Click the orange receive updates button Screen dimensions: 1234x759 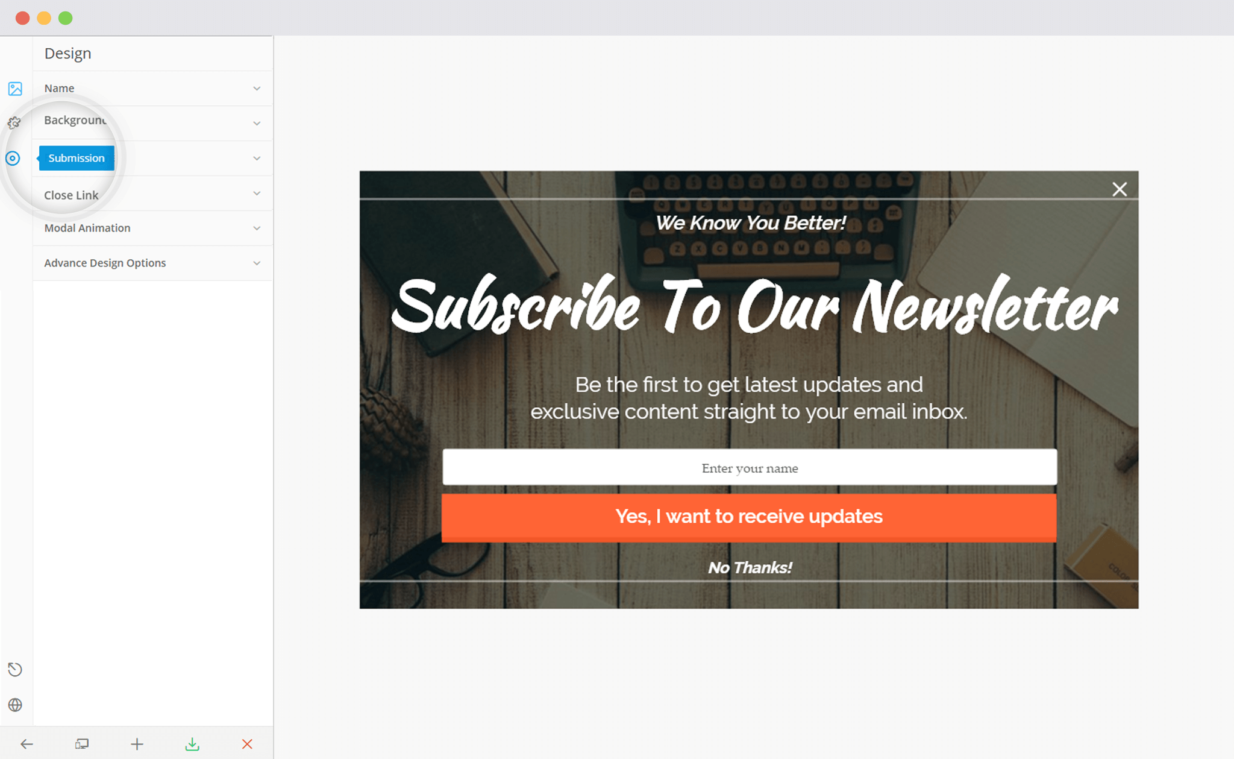[749, 517]
